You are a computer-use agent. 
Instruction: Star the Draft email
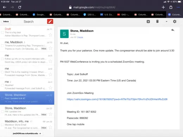point(50,35)
